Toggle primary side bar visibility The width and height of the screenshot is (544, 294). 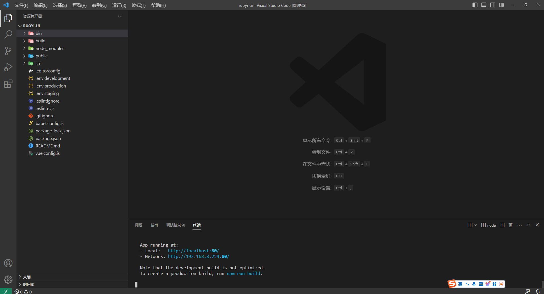475,5
